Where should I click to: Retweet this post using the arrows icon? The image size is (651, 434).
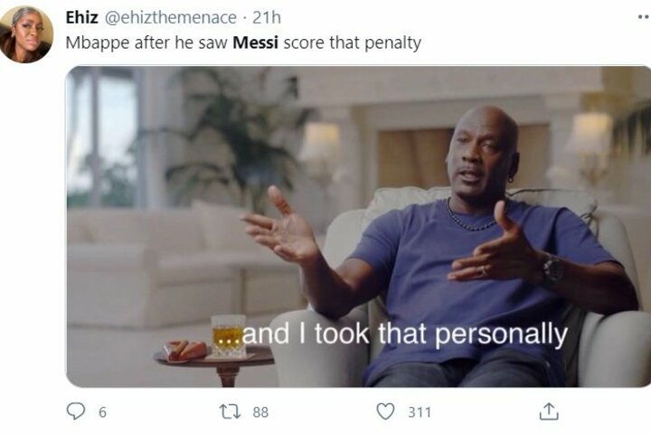(230, 411)
